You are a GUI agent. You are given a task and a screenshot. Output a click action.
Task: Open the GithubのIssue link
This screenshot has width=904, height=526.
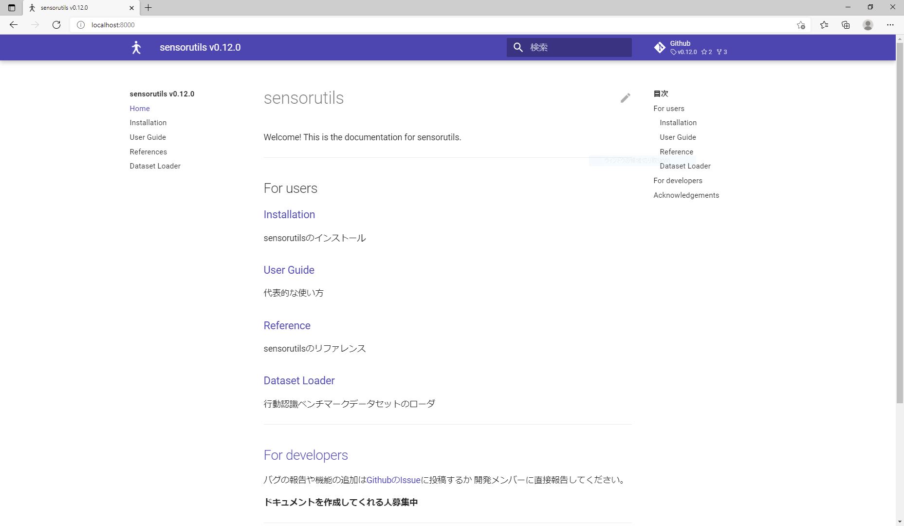point(393,480)
